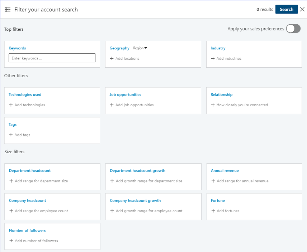Open the Relationship filter heading
The image size is (307, 252).
pos(221,94)
